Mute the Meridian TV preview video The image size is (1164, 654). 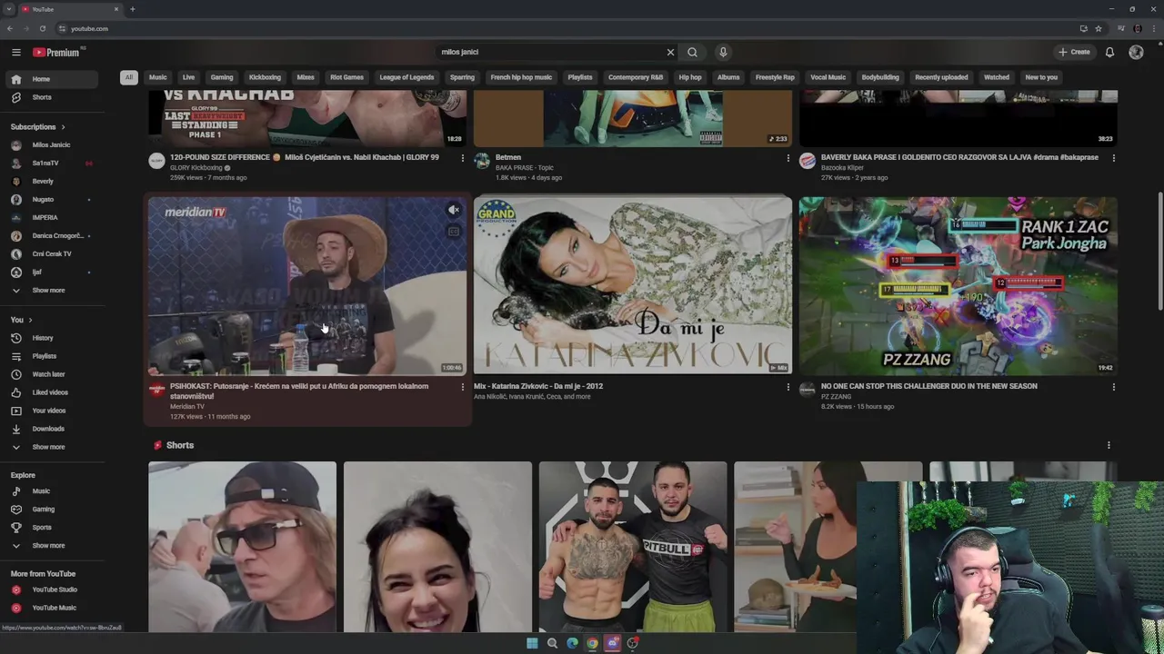(454, 211)
